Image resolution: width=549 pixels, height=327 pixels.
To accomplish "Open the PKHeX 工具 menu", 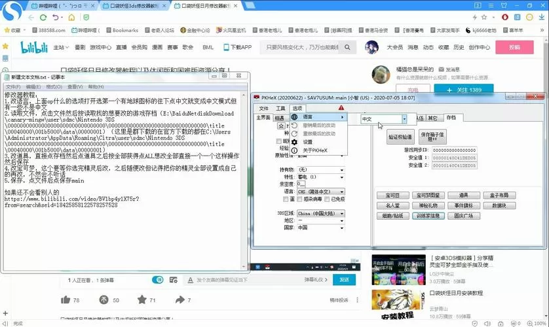I will coord(280,109).
